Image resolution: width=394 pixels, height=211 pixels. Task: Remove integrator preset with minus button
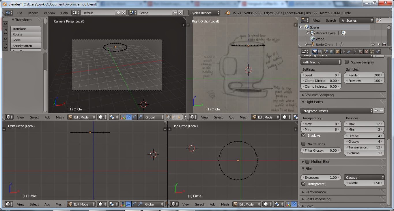(382, 111)
